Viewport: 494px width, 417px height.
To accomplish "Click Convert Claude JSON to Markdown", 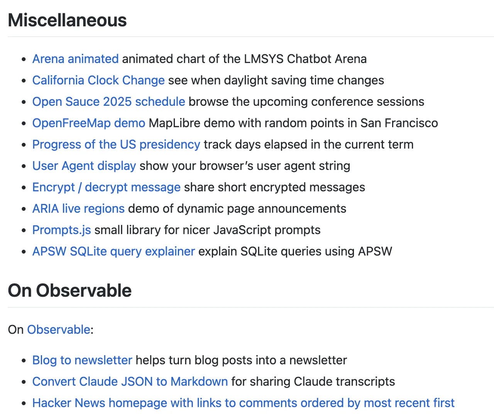I will tap(130, 381).
